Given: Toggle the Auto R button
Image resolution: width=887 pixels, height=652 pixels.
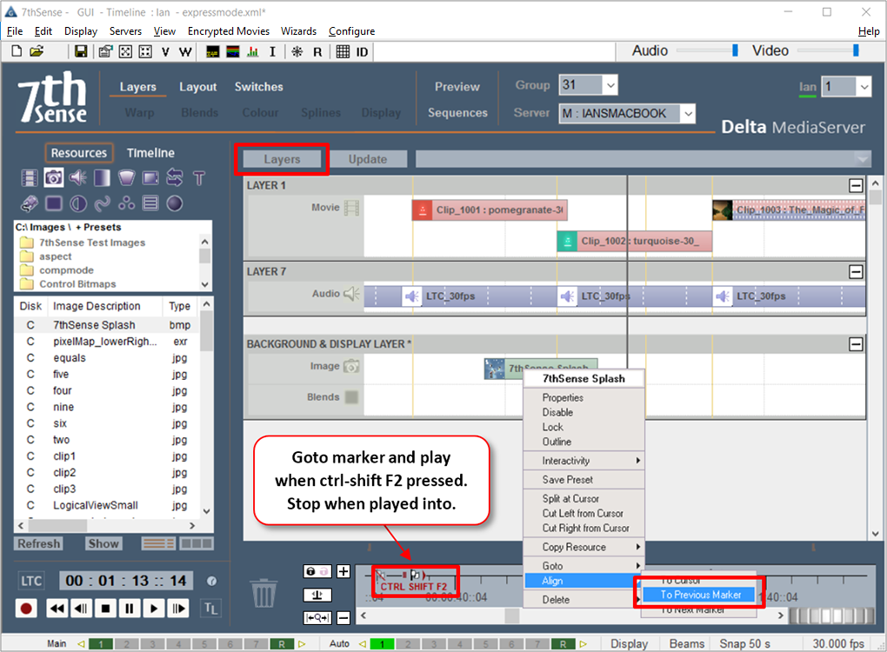Looking at the screenshot, I should click(x=563, y=644).
